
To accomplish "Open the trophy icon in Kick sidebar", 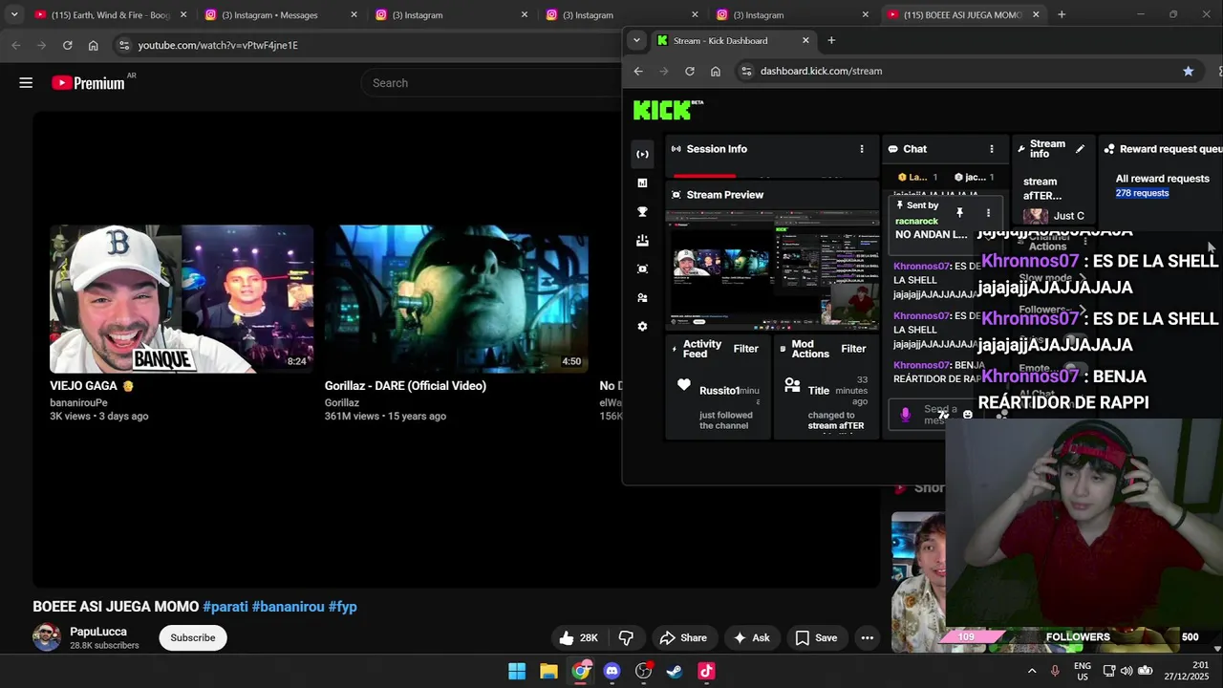I will [x=642, y=211].
